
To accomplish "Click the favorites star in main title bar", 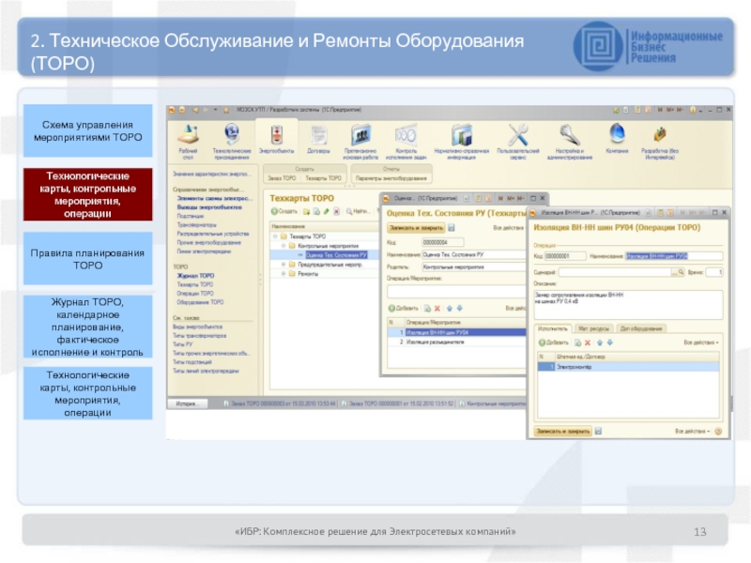I will [x=226, y=110].
